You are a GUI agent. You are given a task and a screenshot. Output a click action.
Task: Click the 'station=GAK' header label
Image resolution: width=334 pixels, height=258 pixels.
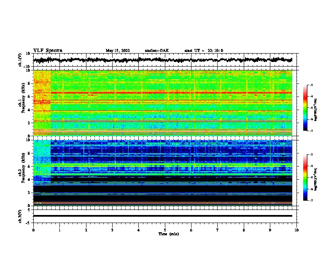157,51
